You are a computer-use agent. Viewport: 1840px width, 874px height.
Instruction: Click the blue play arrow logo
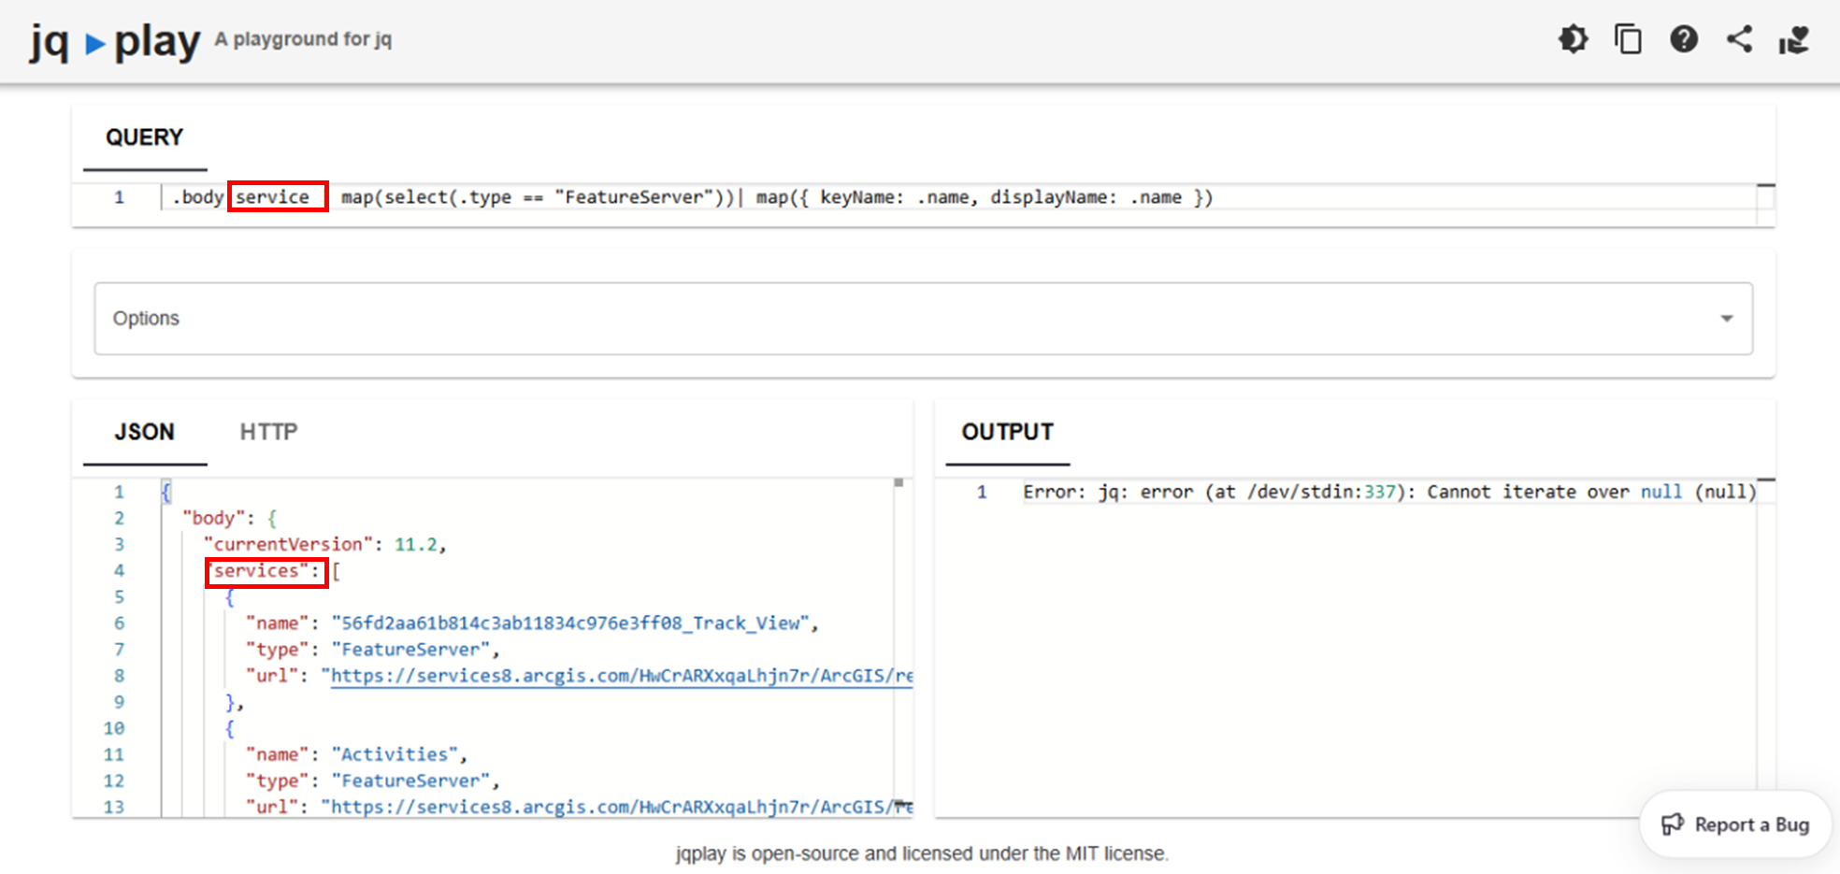(x=94, y=43)
